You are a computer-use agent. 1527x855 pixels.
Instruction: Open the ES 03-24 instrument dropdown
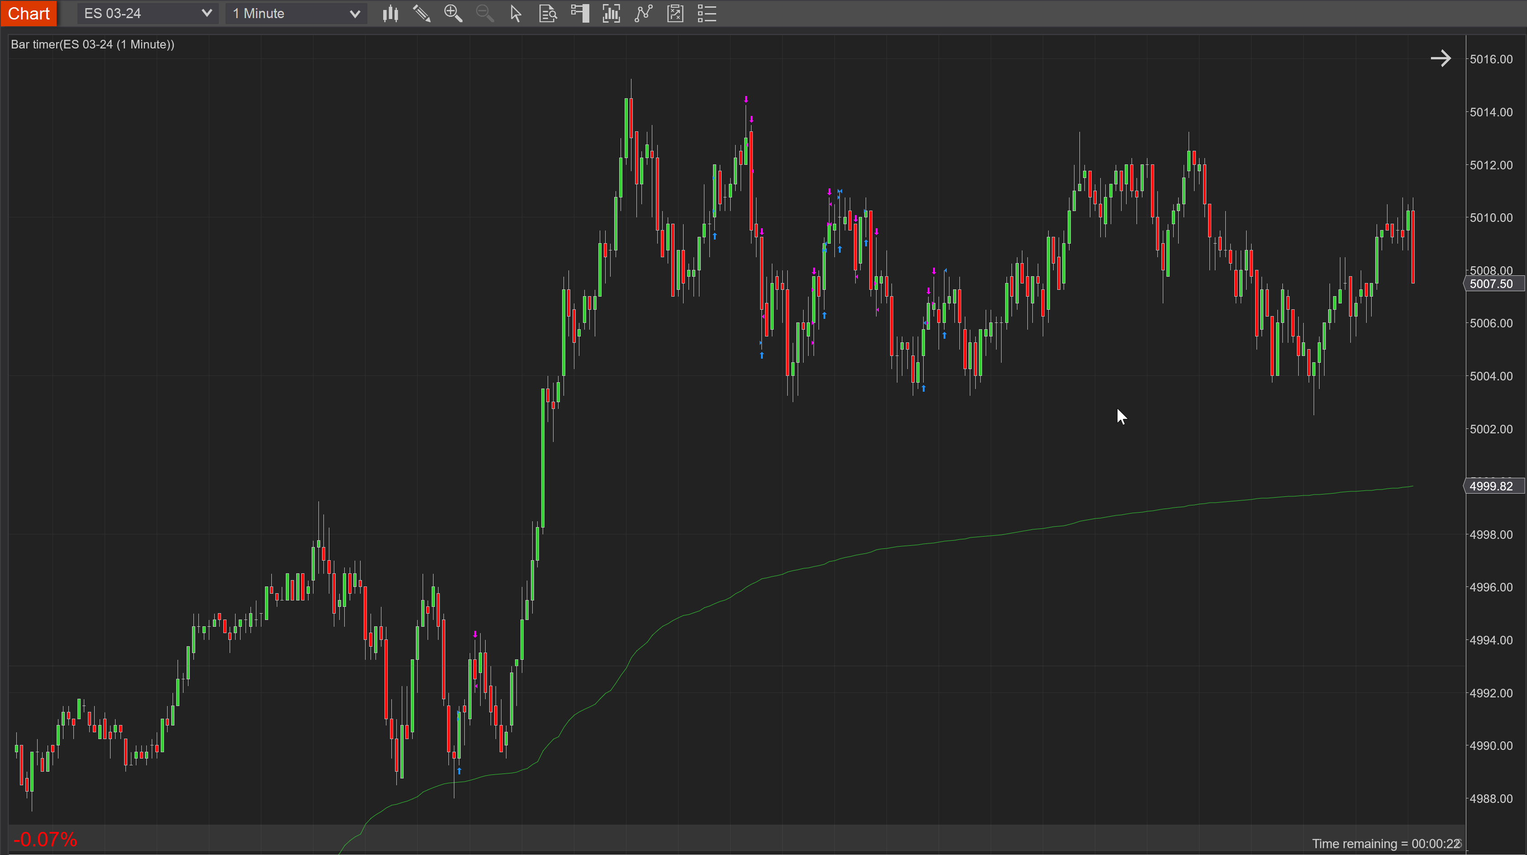point(148,14)
